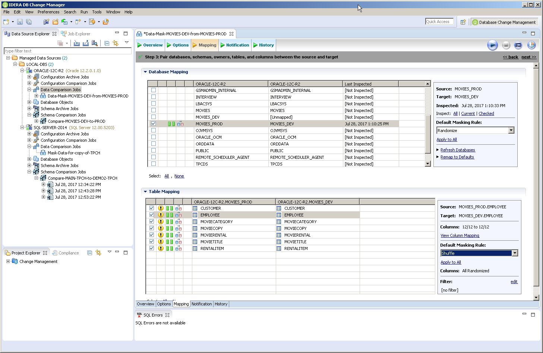The height and width of the screenshot is (353, 543).
Task: Click the warning icon on MOVIECOPY row
Action: click(x=161, y=228)
